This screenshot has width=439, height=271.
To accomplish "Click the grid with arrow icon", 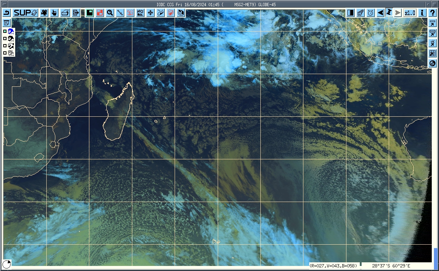I will 432,53.
